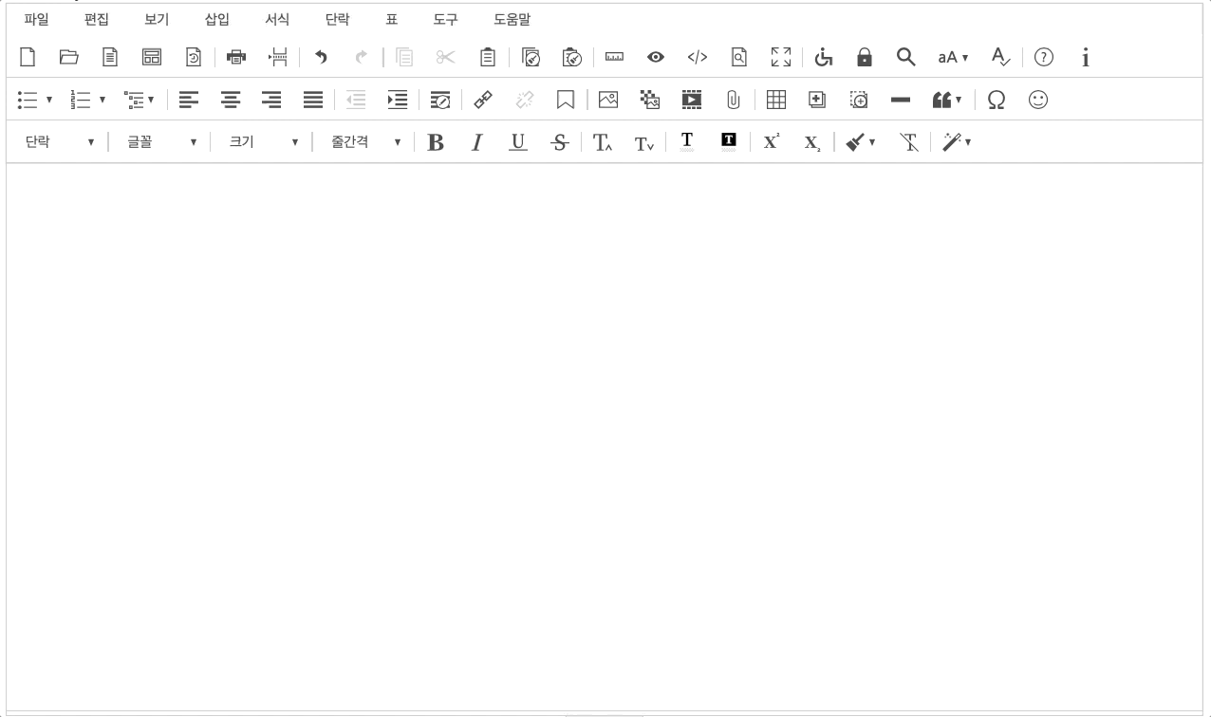Click the insert image icon
The image size is (1211, 717).
pos(608,100)
